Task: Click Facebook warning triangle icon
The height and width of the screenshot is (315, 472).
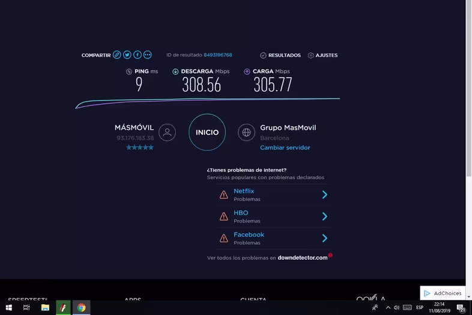Action: 223,238
